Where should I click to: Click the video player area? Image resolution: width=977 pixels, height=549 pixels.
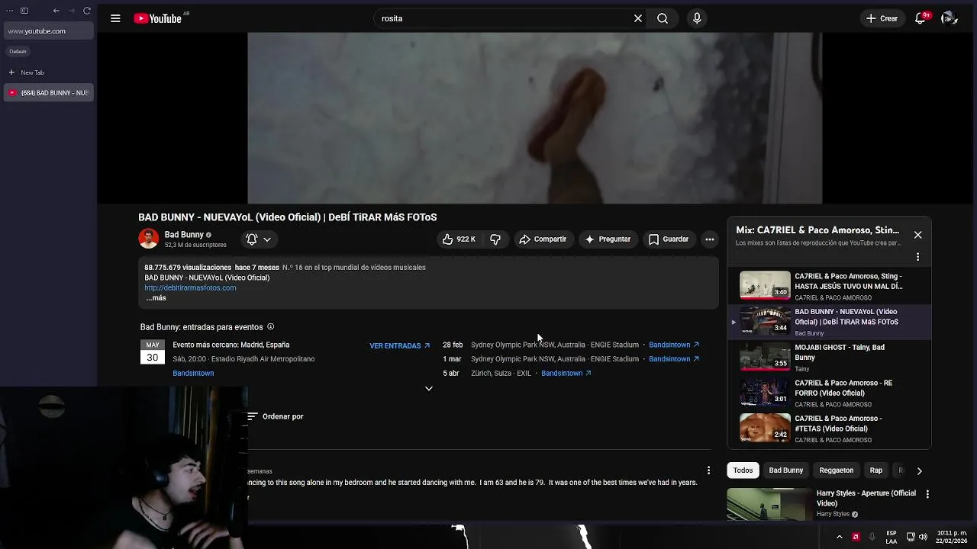pyautogui.click(x=535, y=118)
